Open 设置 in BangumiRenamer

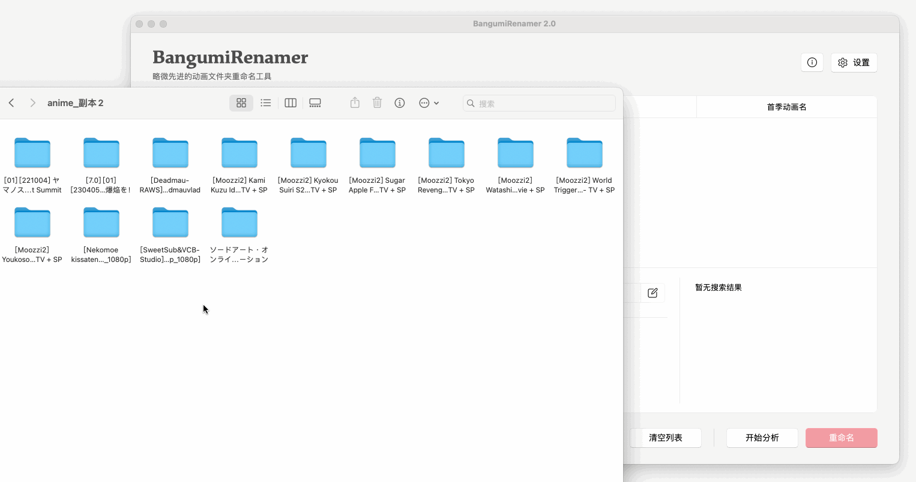pyautogui.click(x=854, y=62)
